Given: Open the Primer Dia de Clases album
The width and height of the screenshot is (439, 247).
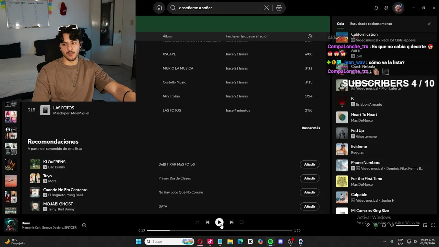Looking at the screenshot, I should coord(175,178).
